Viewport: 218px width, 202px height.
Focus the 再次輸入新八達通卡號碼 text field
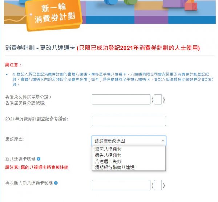coord(121,185)
